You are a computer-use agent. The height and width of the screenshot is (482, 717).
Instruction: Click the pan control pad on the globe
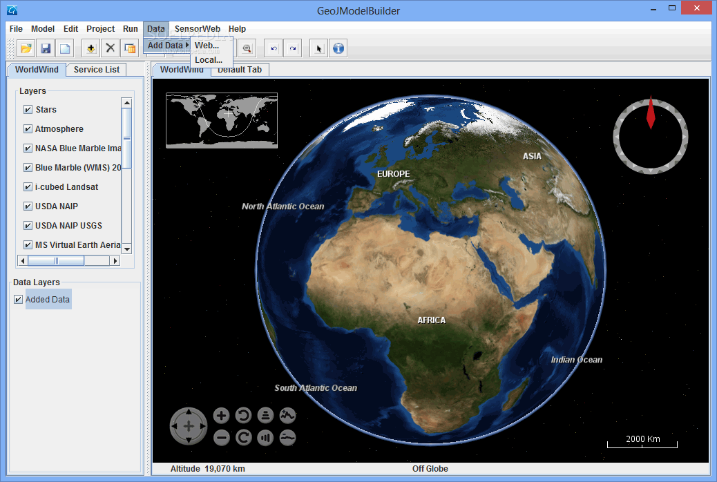[x=189, y=426]
